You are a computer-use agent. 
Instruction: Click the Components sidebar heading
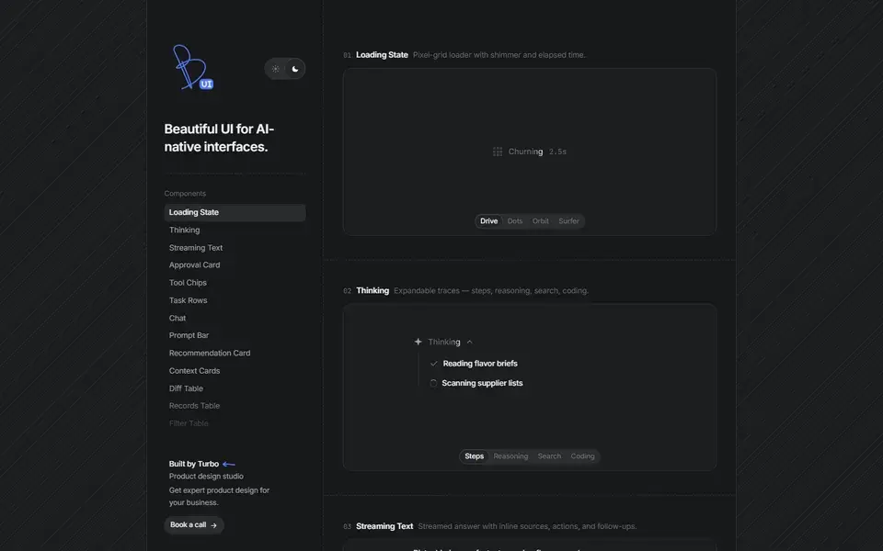(185, 194)
